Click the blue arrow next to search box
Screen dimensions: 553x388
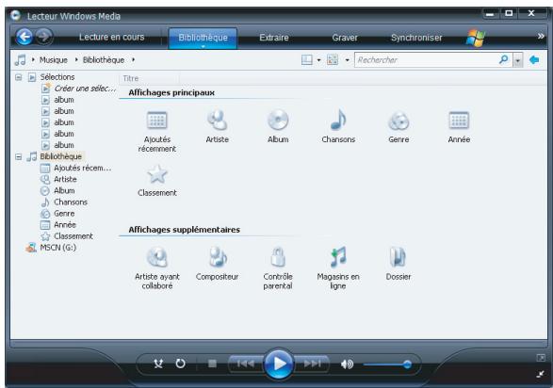(534, 60)
